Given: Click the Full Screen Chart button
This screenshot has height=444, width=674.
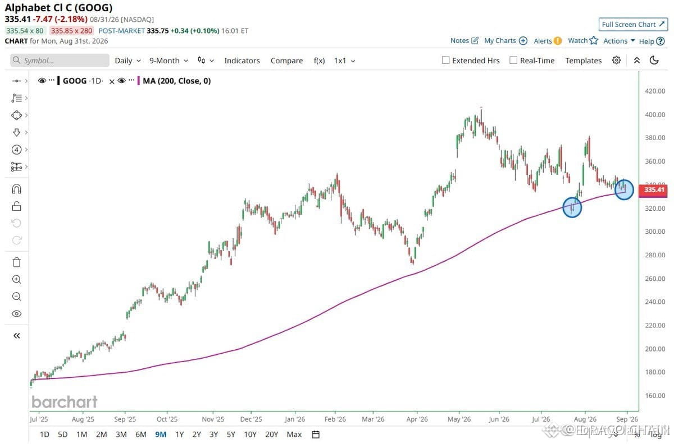Looking at the screenshot, I should 632,24.
